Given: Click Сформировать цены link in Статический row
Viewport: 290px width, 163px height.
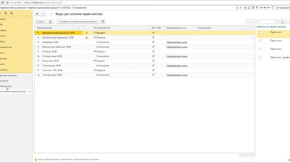Looking at the screenshot, I should [177, 66].
